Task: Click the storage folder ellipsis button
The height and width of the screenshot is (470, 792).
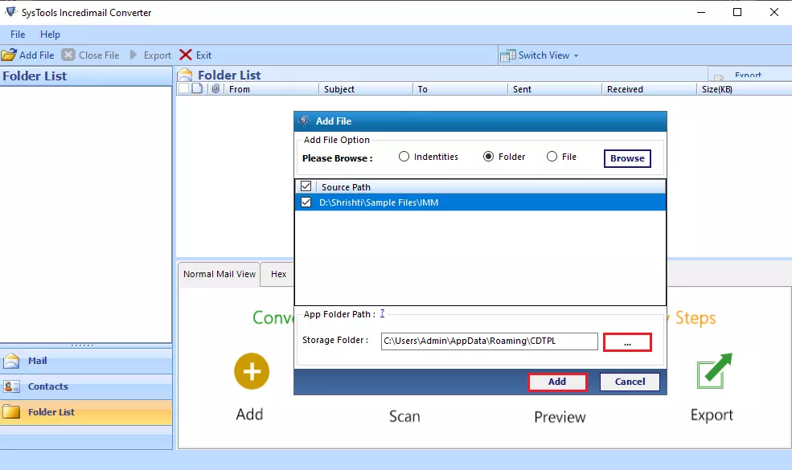Action: 627,342
